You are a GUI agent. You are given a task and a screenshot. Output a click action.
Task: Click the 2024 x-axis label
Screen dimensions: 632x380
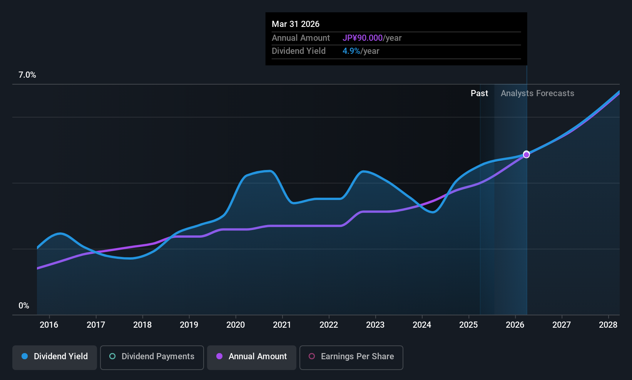(422, 325)
